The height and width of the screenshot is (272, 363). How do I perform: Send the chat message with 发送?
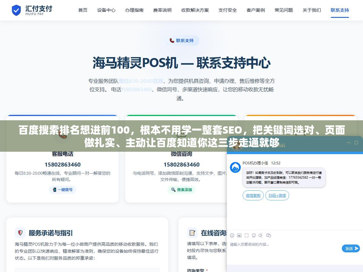coord(351,248)
